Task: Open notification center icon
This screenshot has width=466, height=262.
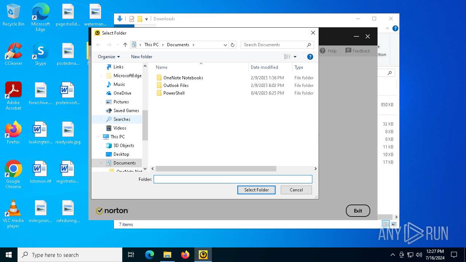Action: [x=454, y=255]
